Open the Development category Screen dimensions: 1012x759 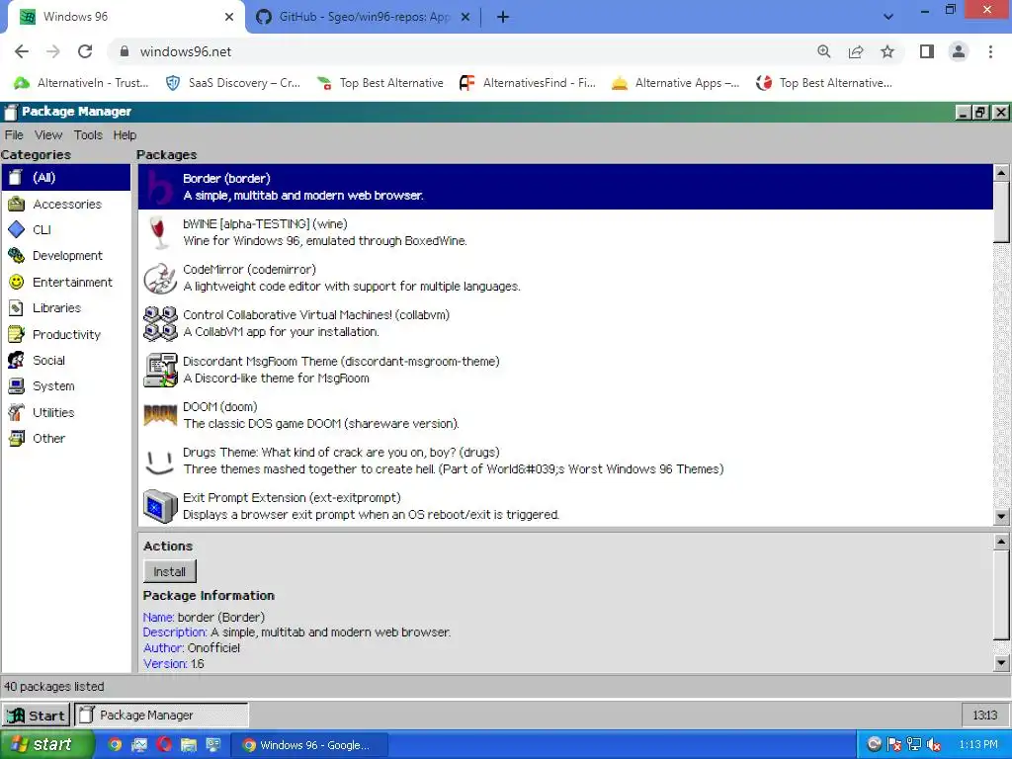(x=66, y=256)
